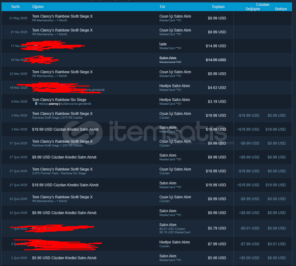This screenshot has width=296, height=266.
Task: Click 'Hediye Satın Alımı' in the 2 Şub row
Action: 175,242
